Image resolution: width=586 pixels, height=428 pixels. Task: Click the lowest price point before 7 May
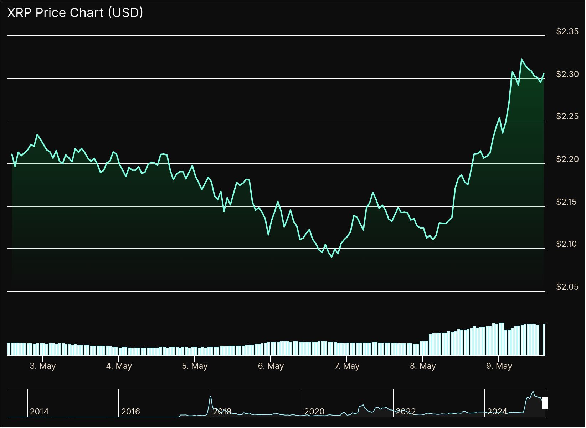(332, 257)
